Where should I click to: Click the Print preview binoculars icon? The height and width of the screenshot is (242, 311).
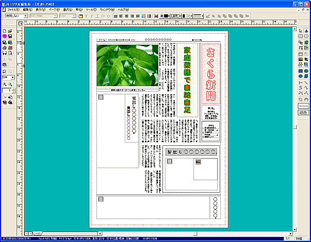4,53
